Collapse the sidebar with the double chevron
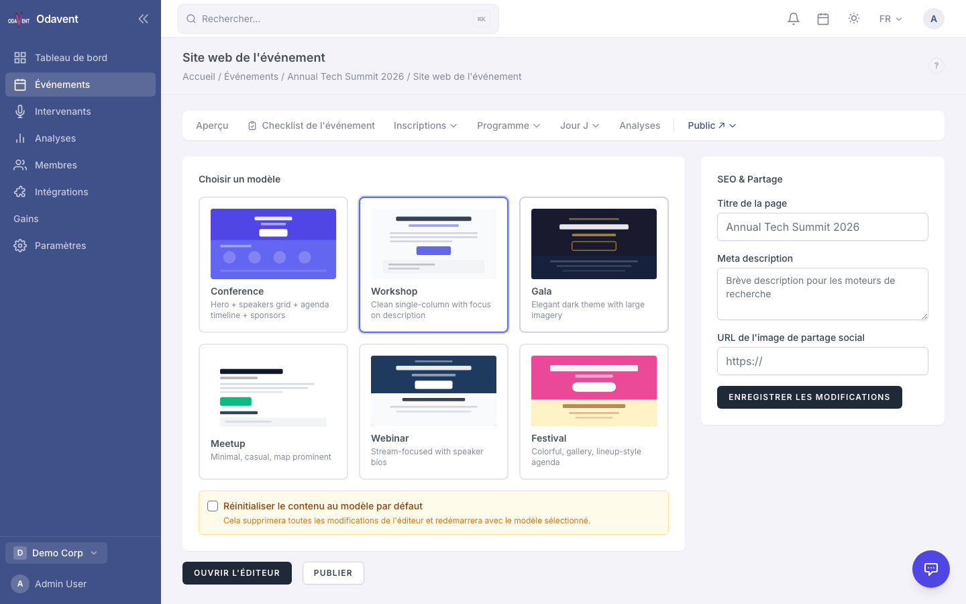This screenshot has height=604, width=966. [143, 19]
